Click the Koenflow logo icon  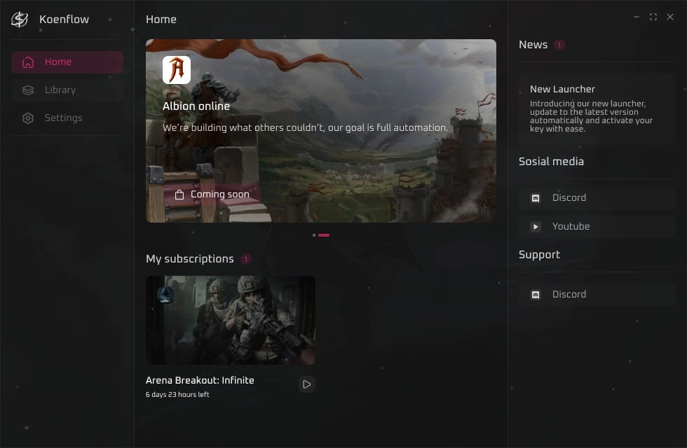(20, 20)
